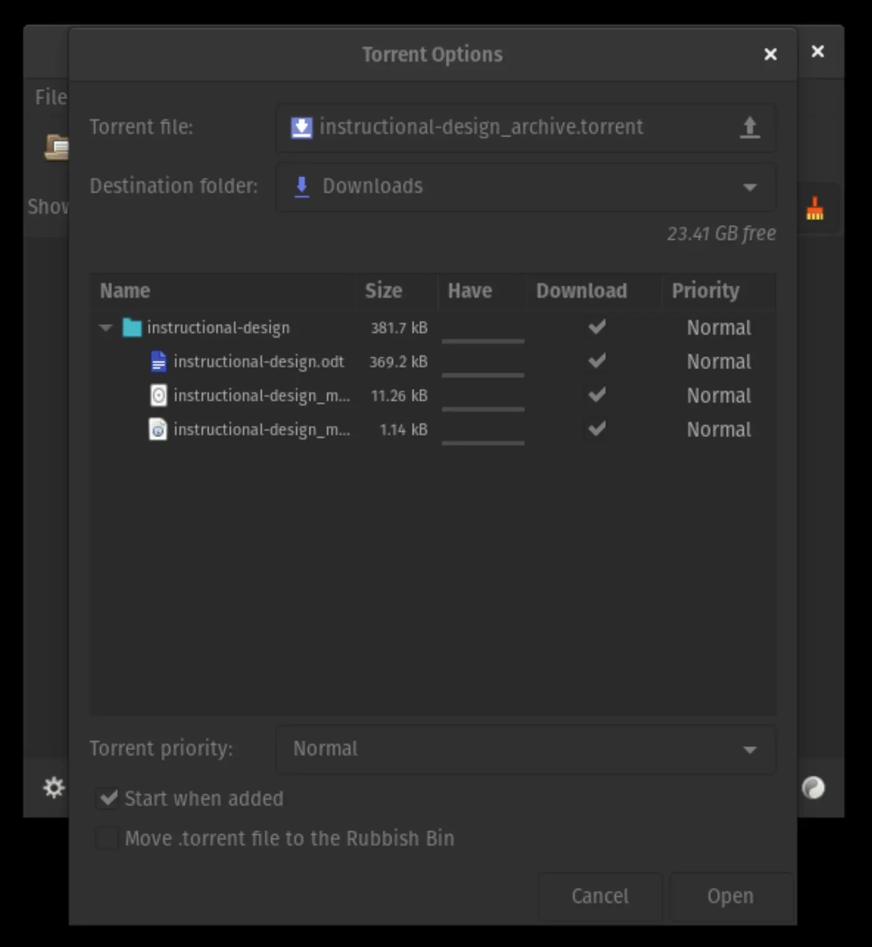
Task: Click the icon of the 1.14 kB file
Action: (158, 430)
